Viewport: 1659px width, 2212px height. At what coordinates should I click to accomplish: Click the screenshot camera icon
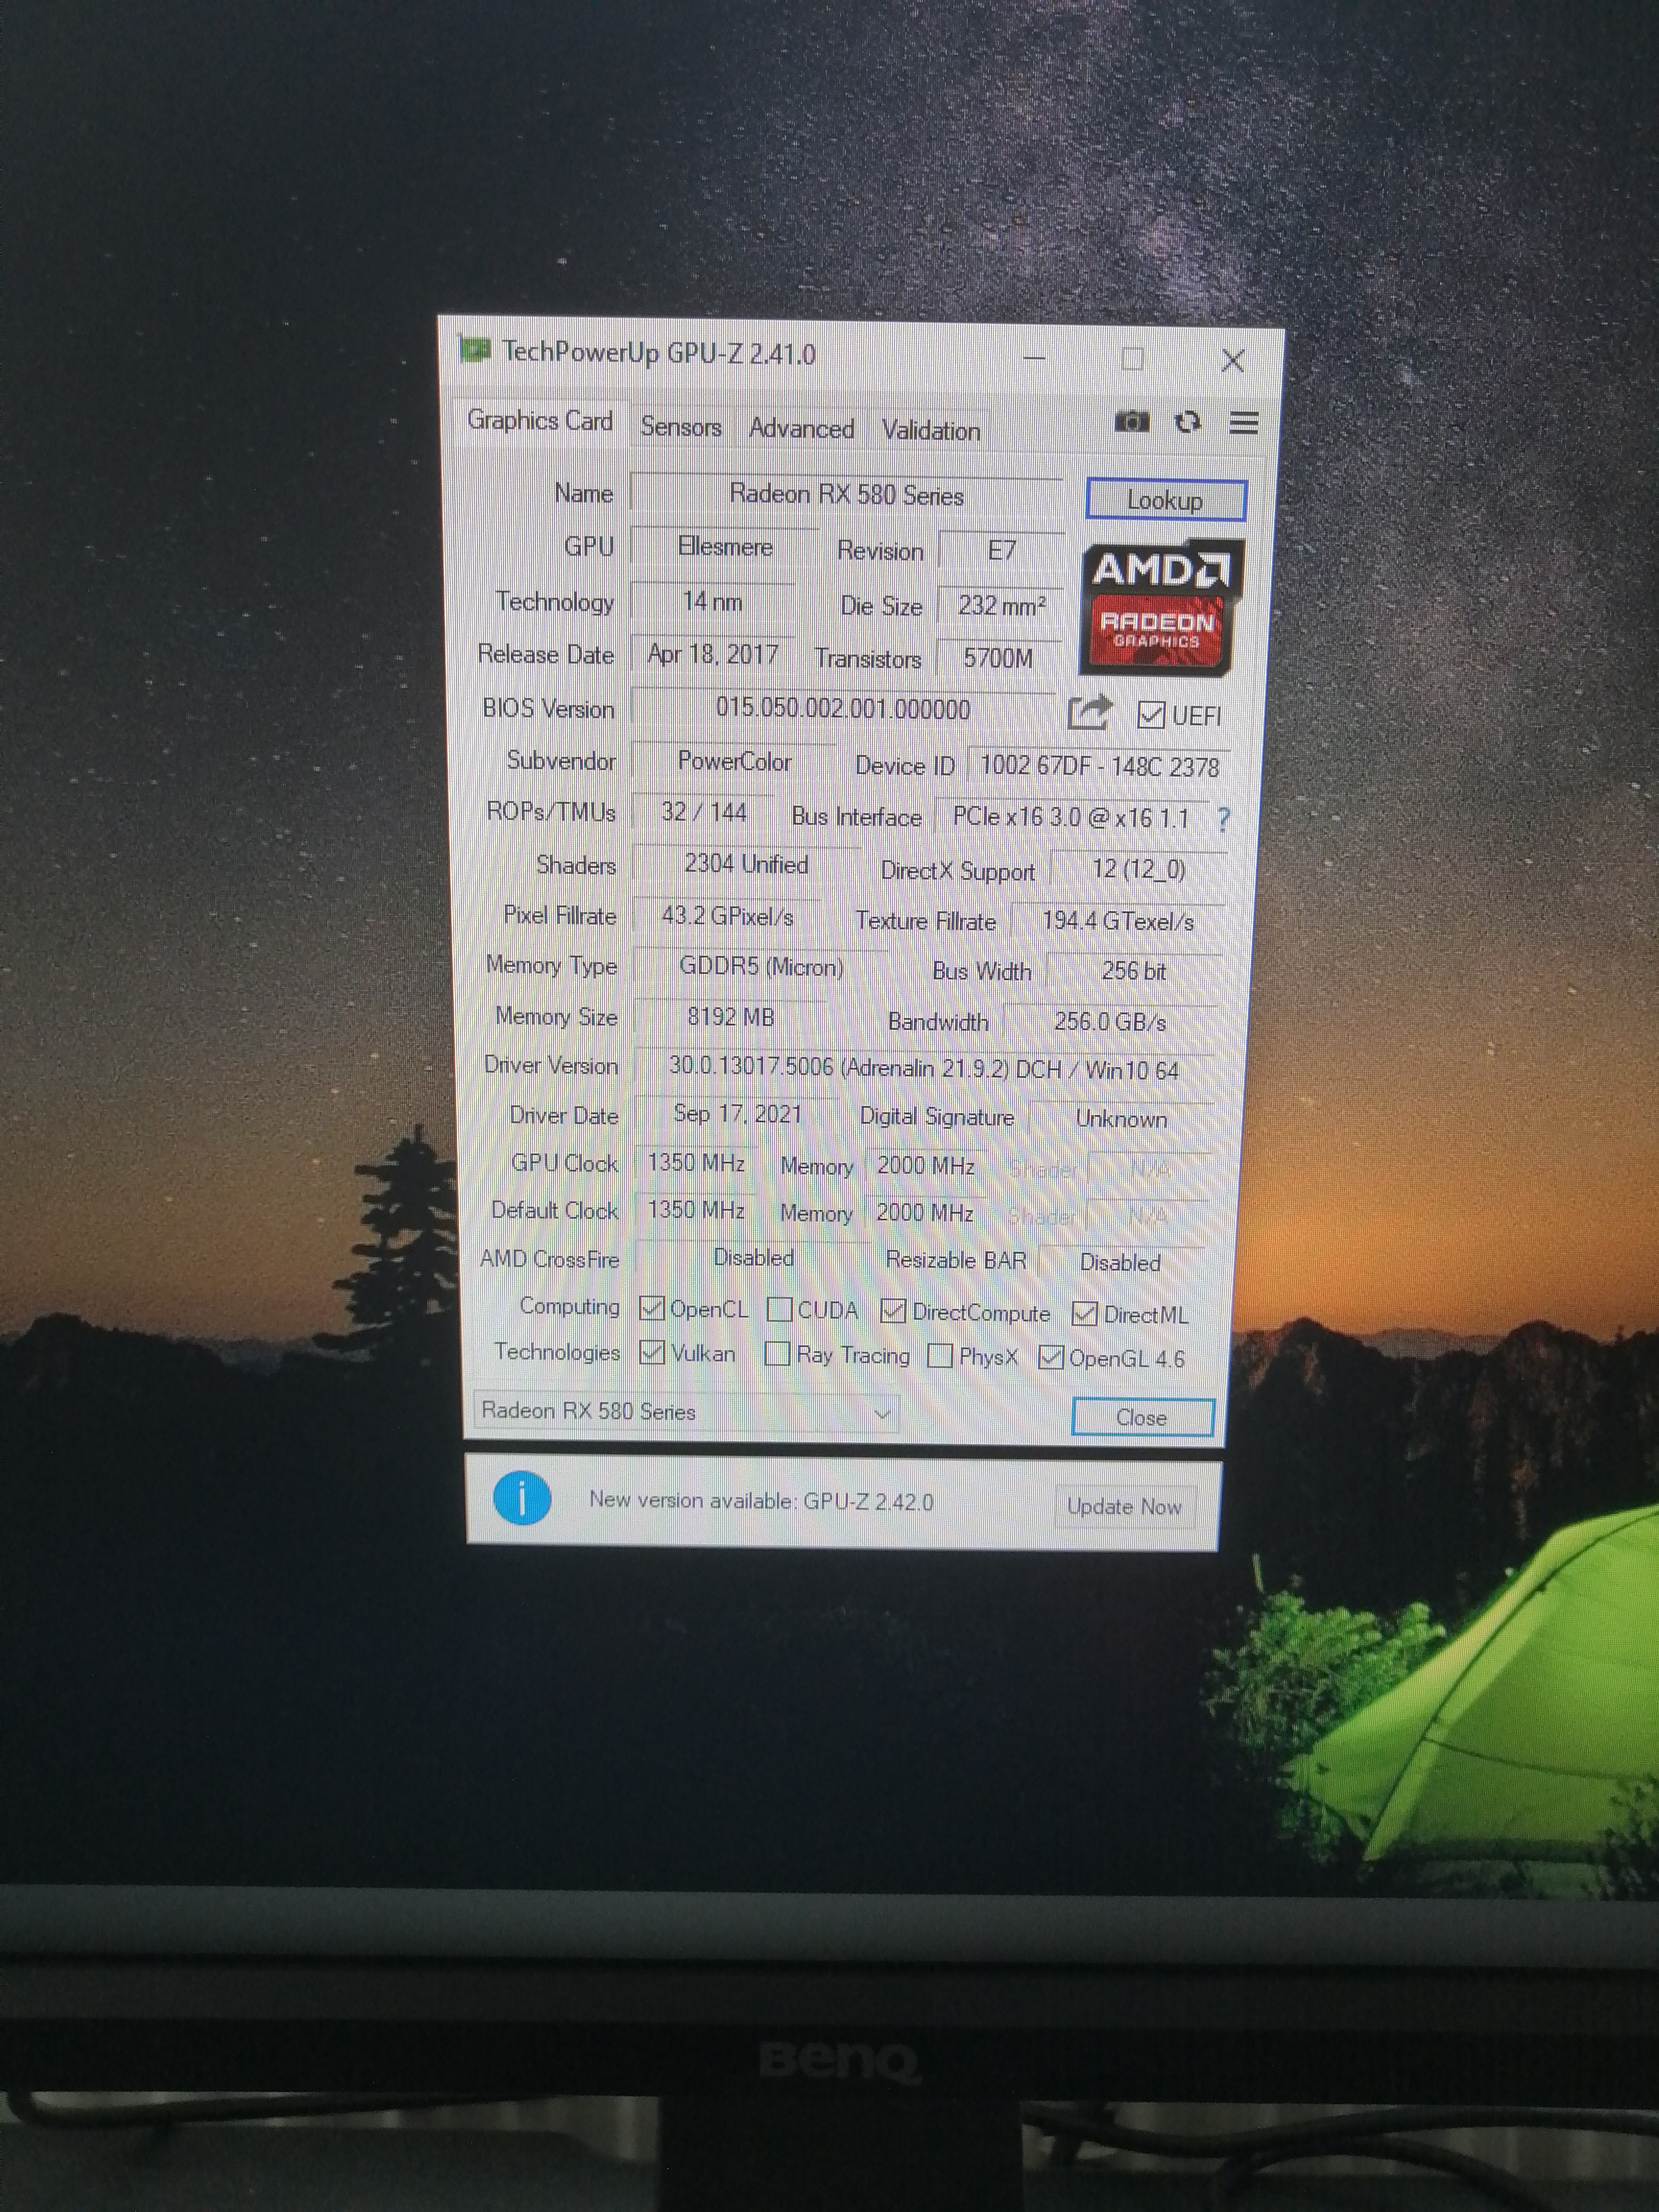(1131, 421)
